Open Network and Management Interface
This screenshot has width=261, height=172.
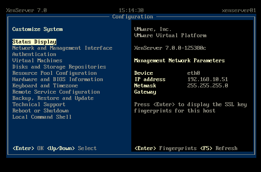(62, 48)
